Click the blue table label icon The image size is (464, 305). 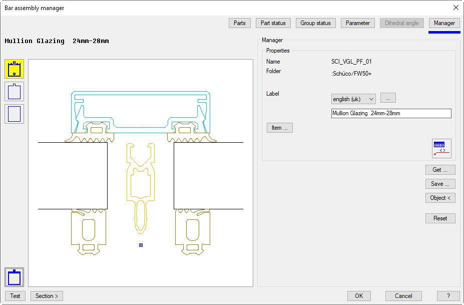[x=441, y=148]
